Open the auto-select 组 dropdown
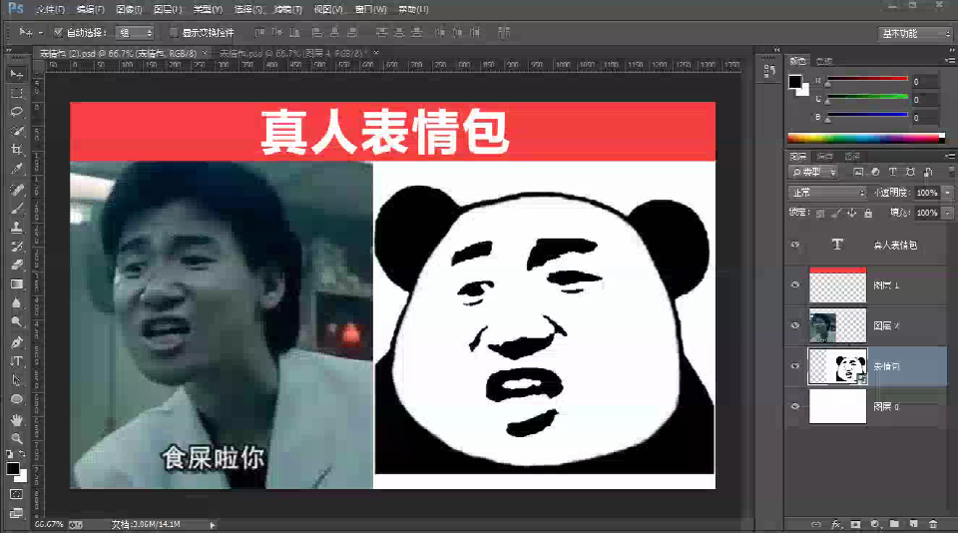This screenshot has width=958, height=533. 135,32
